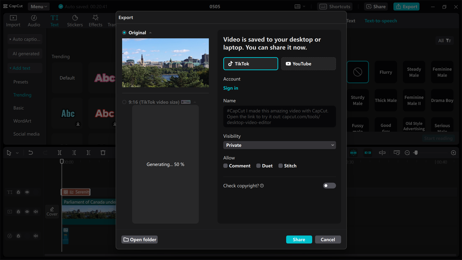Turn on the Check copyright toggle
Image resolution: width=462 pixels, height=260 pixels.
coord(329,186)
